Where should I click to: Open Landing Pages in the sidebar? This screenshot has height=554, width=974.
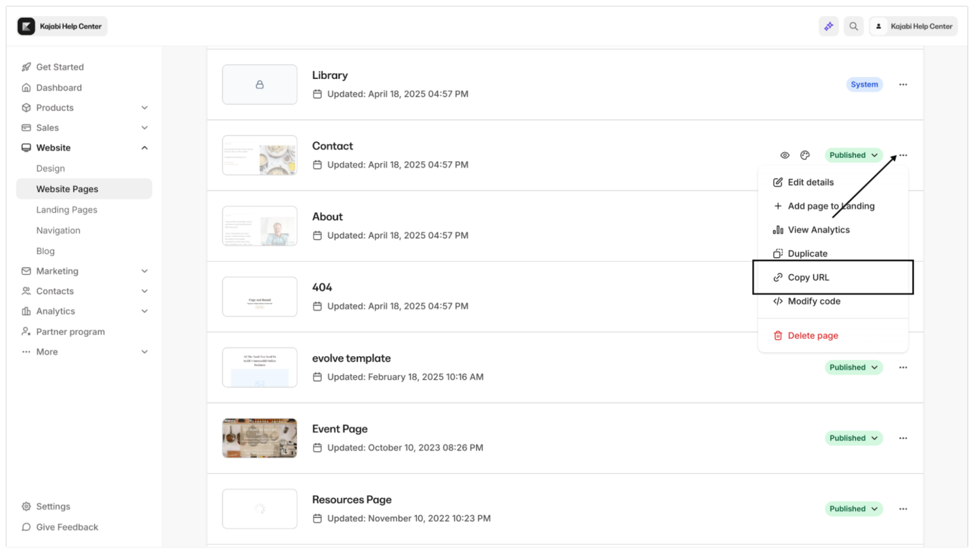click(66, 209)
